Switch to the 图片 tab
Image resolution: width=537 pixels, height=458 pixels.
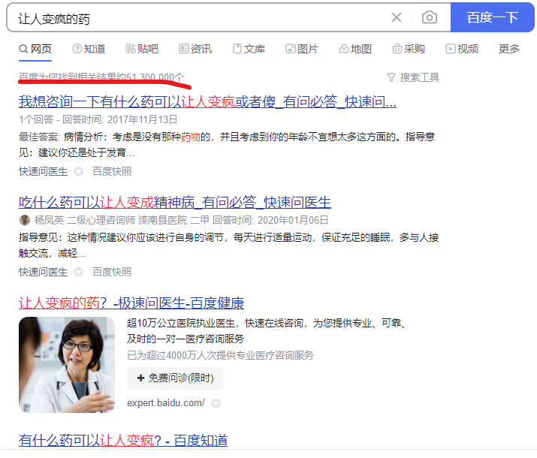point(302,49)
